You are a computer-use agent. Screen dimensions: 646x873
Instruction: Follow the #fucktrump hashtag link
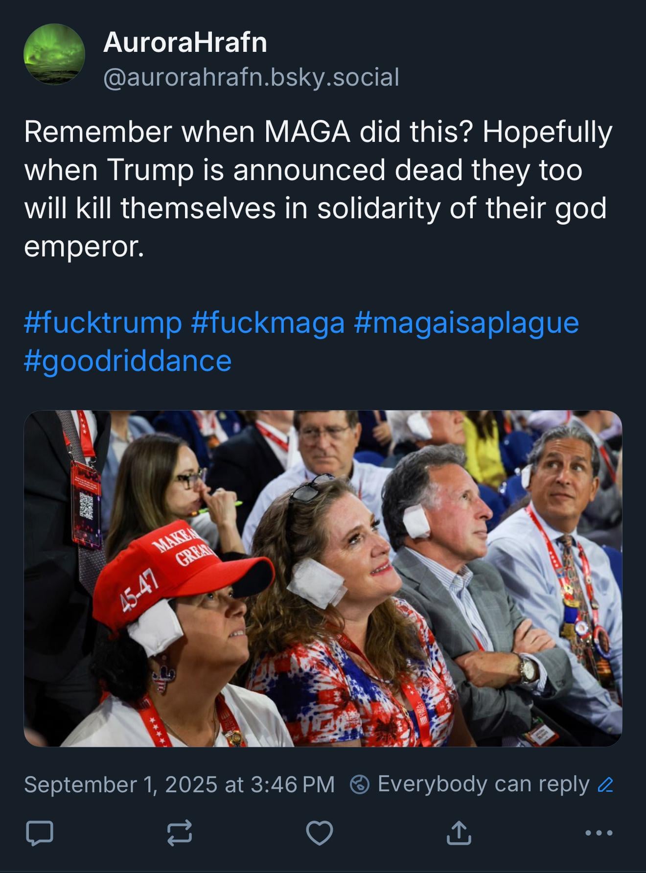[103, 323]
